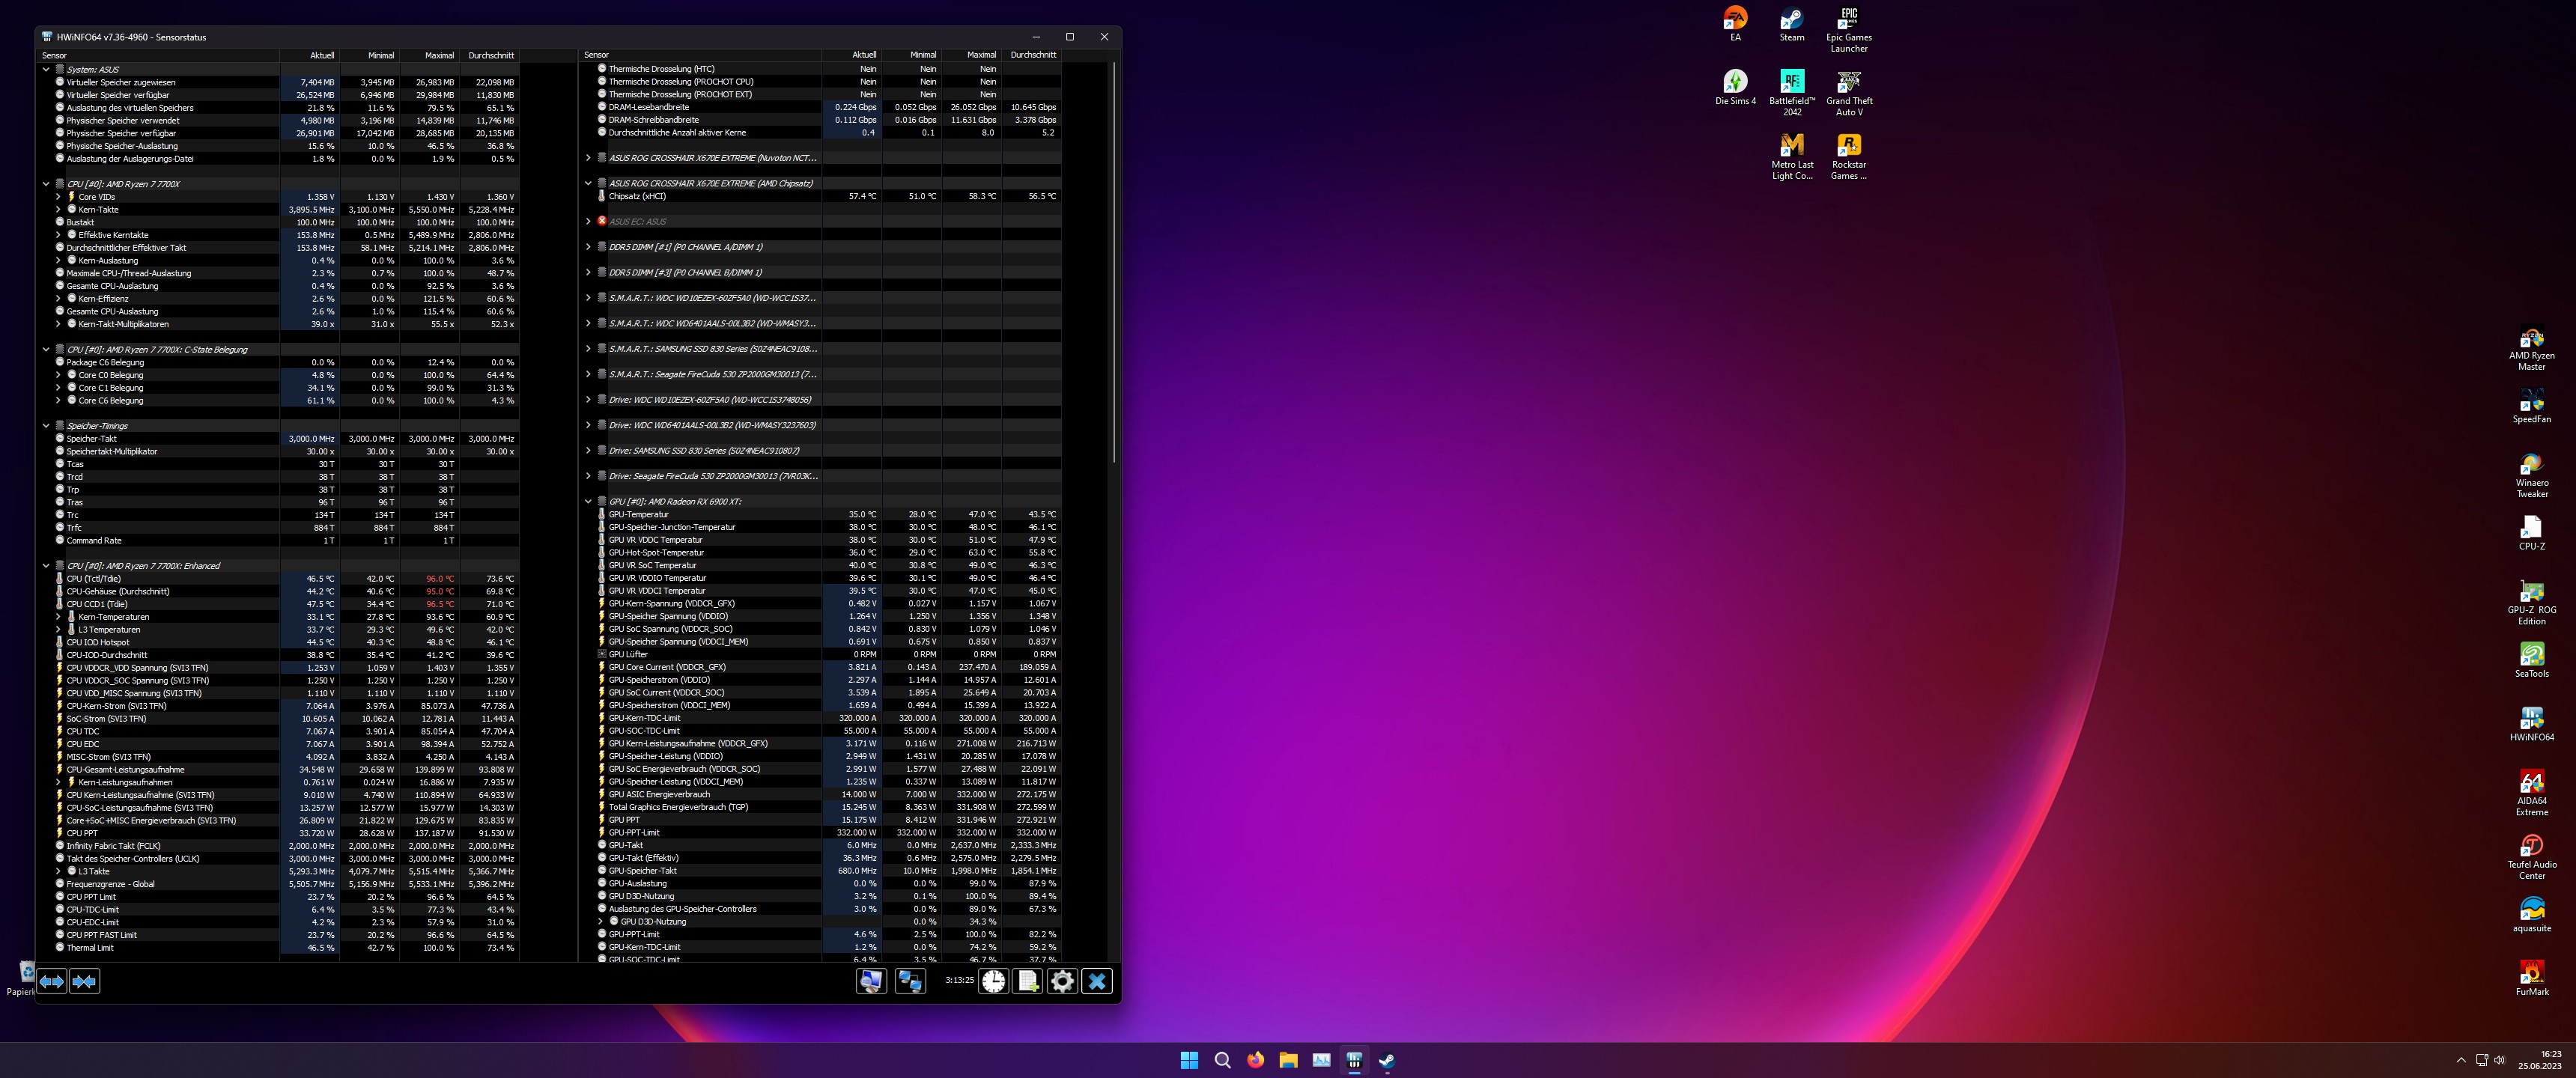Viewport: 2576px width, 1078px height.
Task: Reset elapsed time with clock icon
Action: [993, 981]
